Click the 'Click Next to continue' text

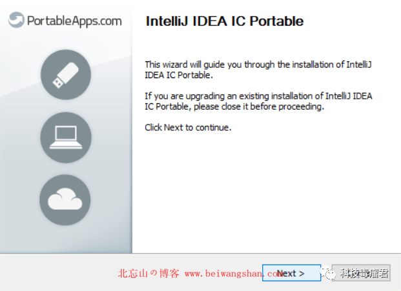[188, 127]
